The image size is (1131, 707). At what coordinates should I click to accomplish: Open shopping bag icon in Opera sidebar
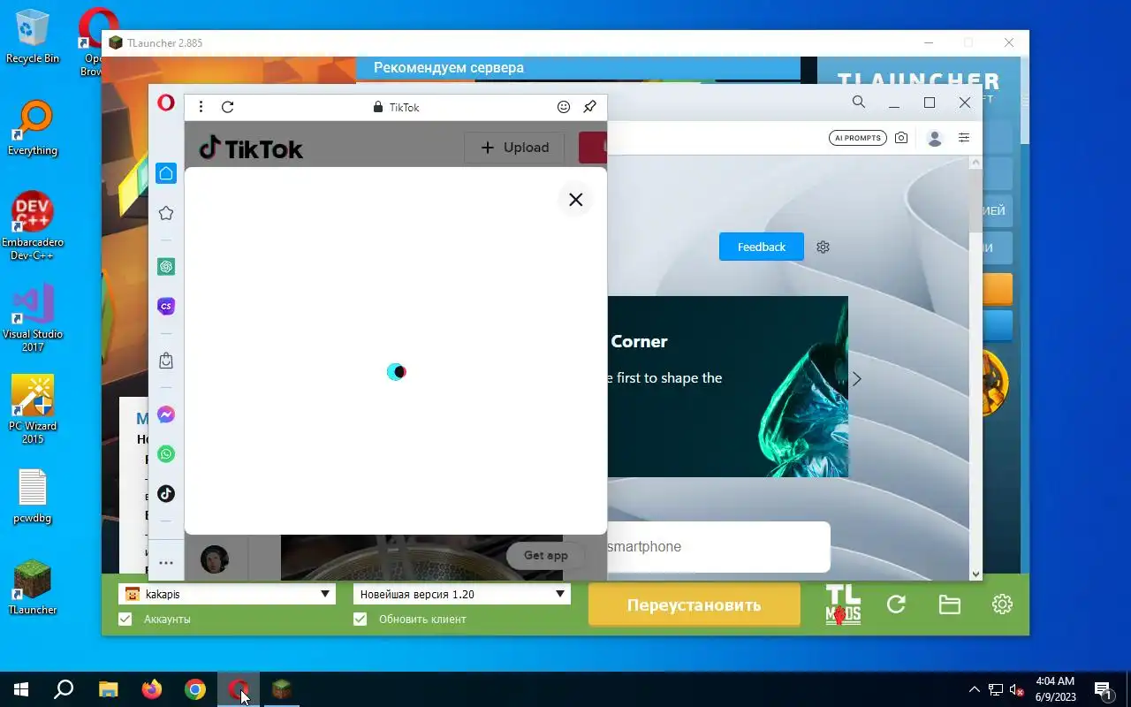pyautogui.click(x=166, y=361)
